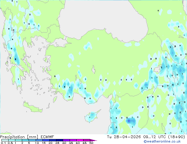Click the "Precipitation" title word
Image resolution: width=187 pixels, height=144 pixels.
point(12,137)
